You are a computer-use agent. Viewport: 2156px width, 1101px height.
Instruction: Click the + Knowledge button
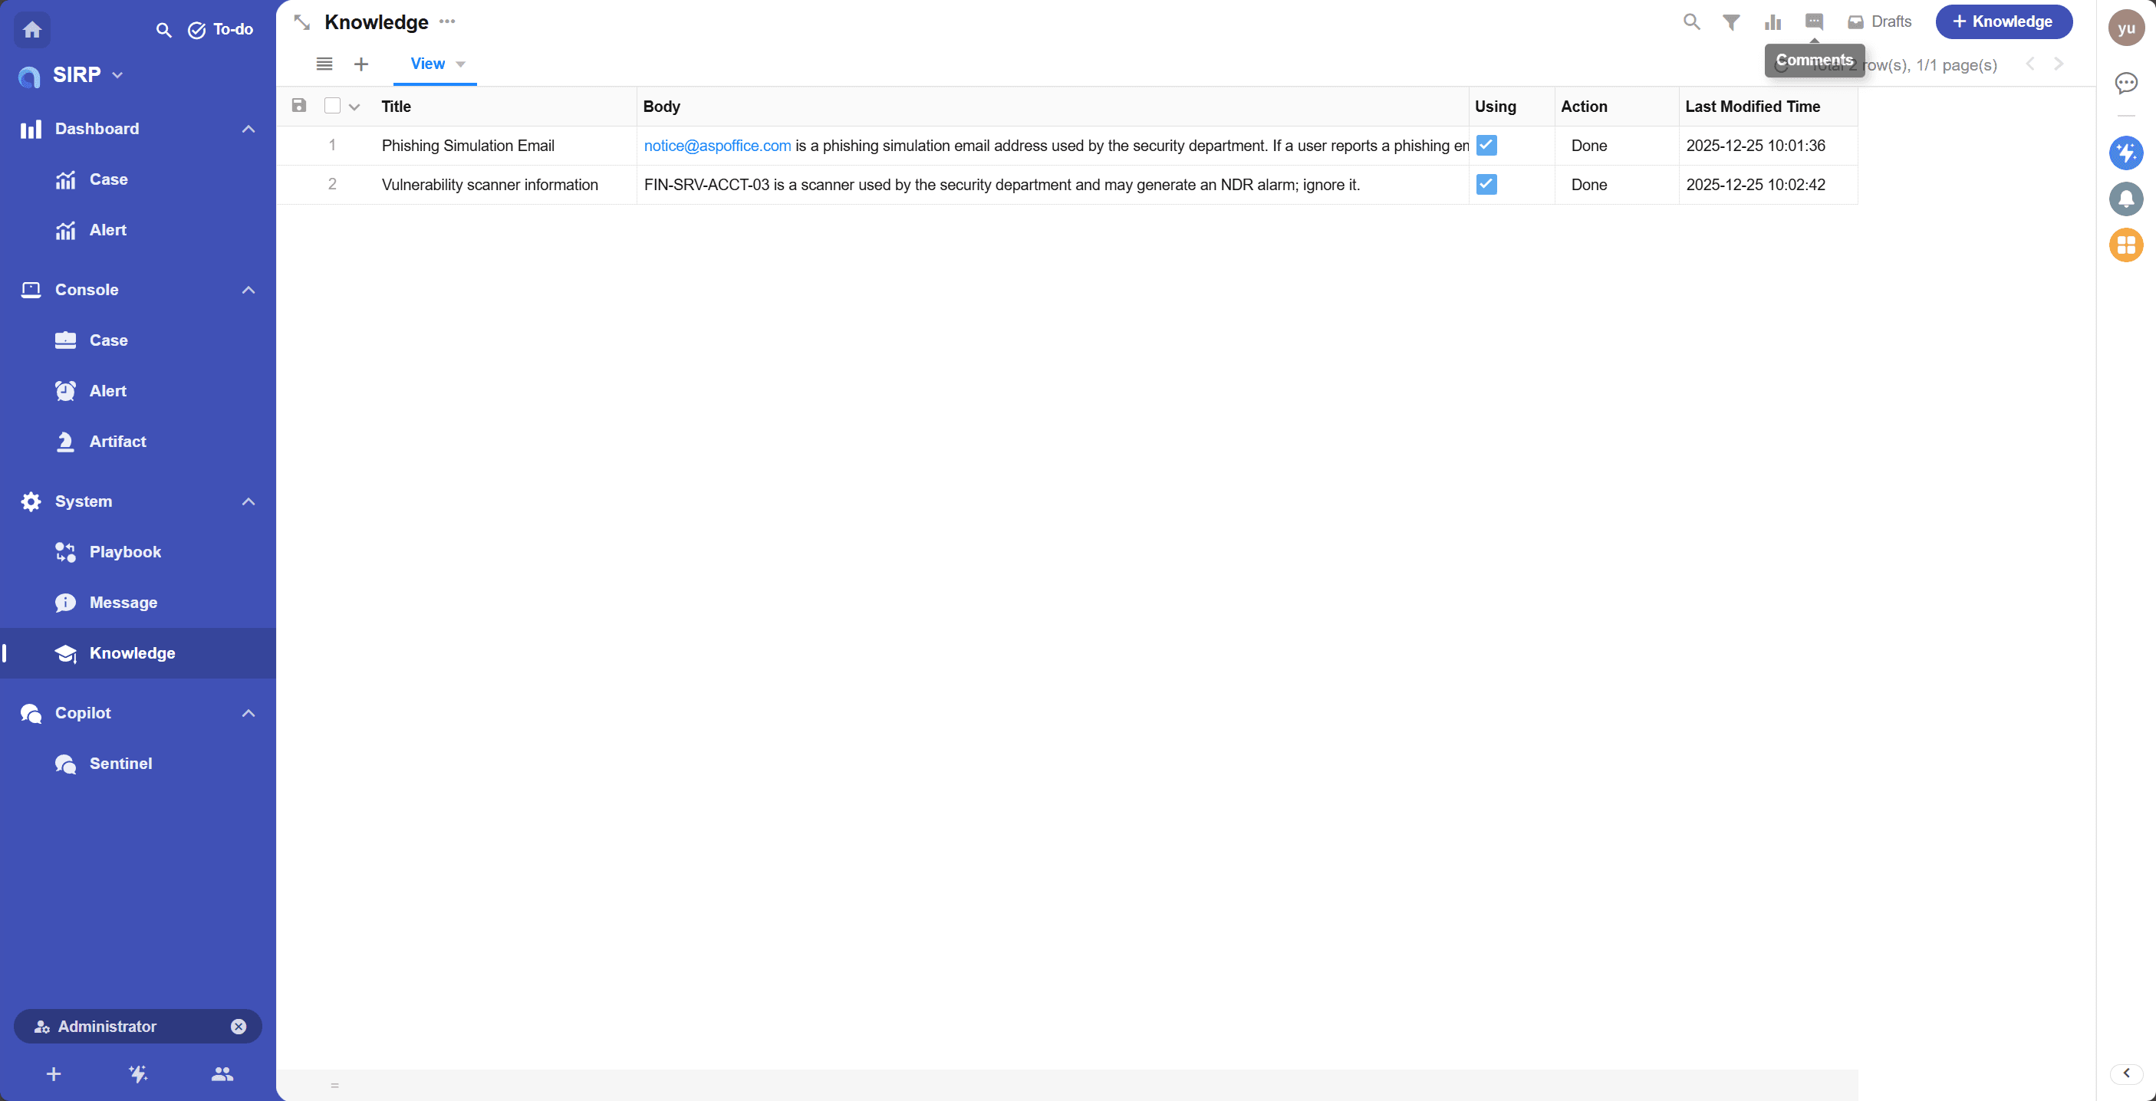coord(2003,21)
